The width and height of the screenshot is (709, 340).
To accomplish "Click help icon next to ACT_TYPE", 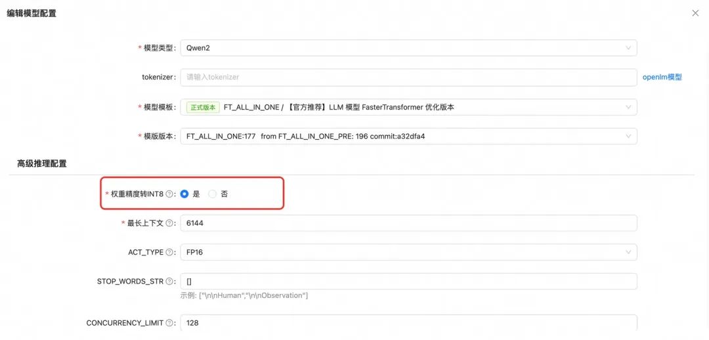I will pyautogui.click(x=169, y=252).
